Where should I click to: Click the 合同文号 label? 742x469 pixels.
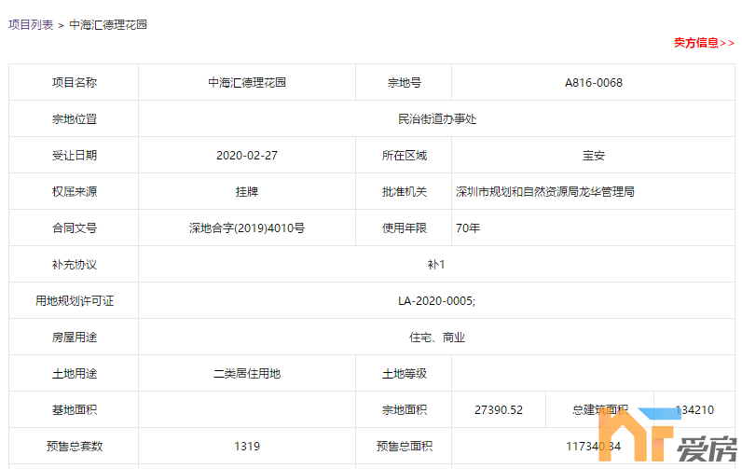(75, 228)
